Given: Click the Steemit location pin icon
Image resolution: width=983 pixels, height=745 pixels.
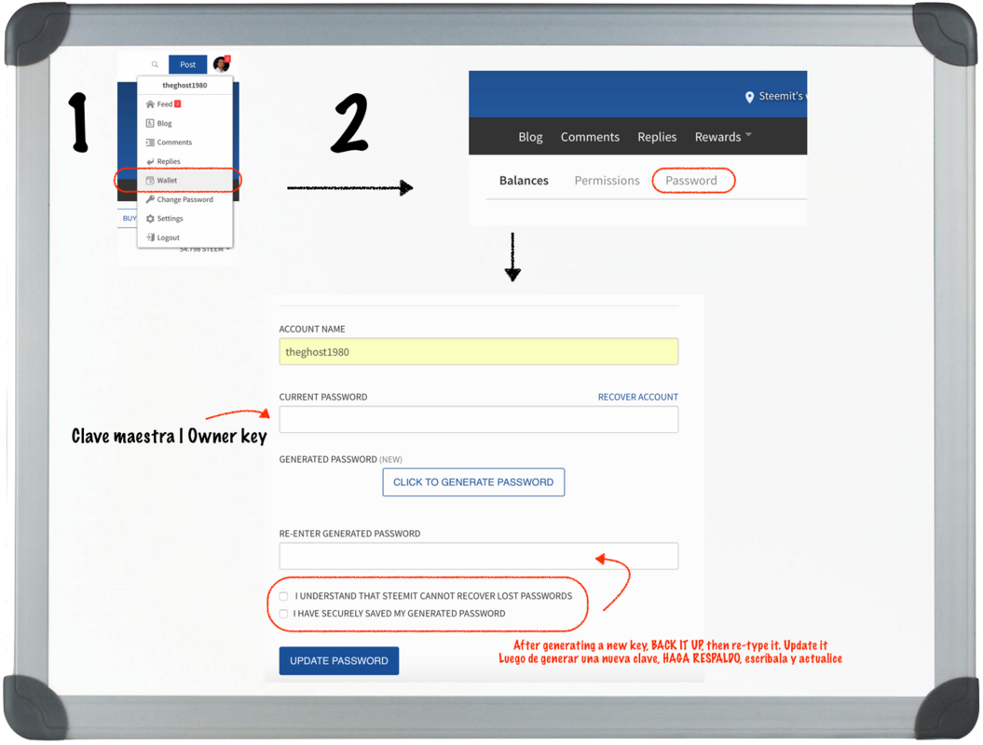Looking at the screenshot, I should coord(750,97).
